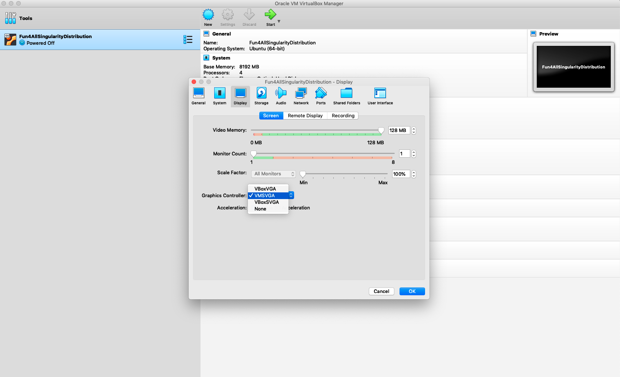The width and height of the screenshot is (620, 377).
Task: Click the System section icon in details pane
Action: 206,58
